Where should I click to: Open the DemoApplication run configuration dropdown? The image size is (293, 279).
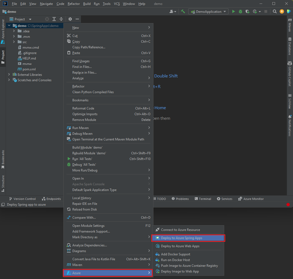click(x=208, y=12)
